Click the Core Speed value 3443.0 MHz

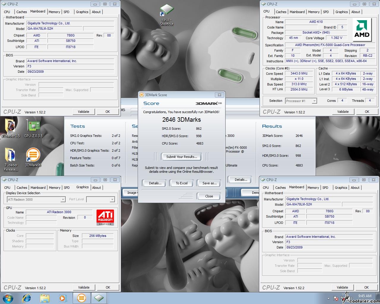coord(299,73)
